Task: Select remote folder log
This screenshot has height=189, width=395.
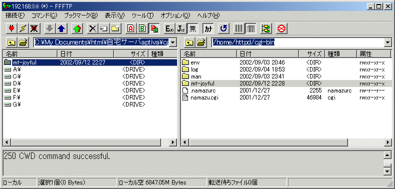Action: 190,69
